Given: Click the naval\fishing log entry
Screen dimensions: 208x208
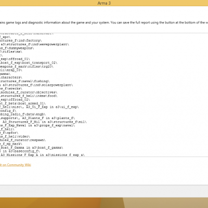Looking at the screenshot, I should pyautogui.click(x=25, y=81).
